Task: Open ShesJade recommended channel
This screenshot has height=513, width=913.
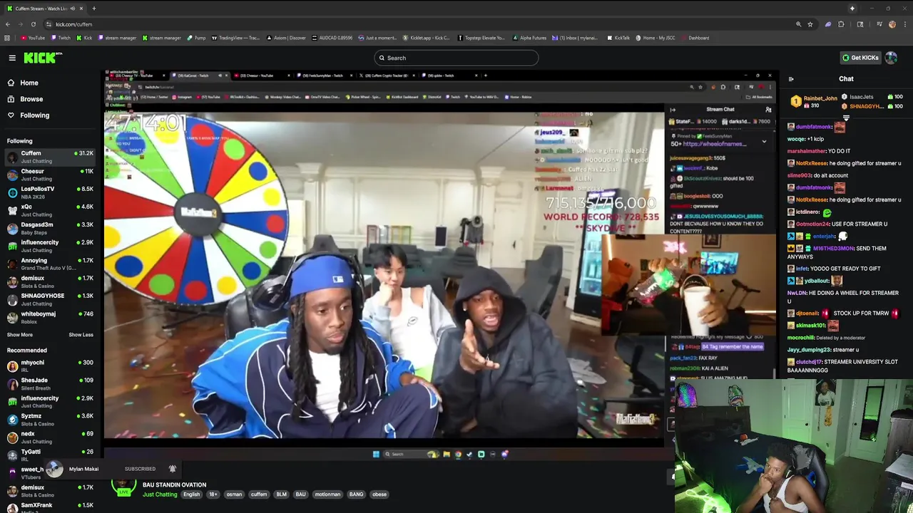Action: pos(50,384)
